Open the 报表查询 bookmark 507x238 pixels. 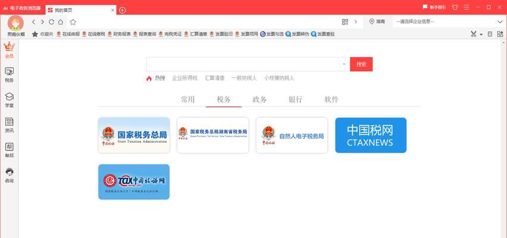(x=145, y=34)
